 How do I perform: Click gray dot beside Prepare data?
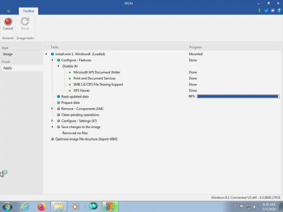(59, 103)
